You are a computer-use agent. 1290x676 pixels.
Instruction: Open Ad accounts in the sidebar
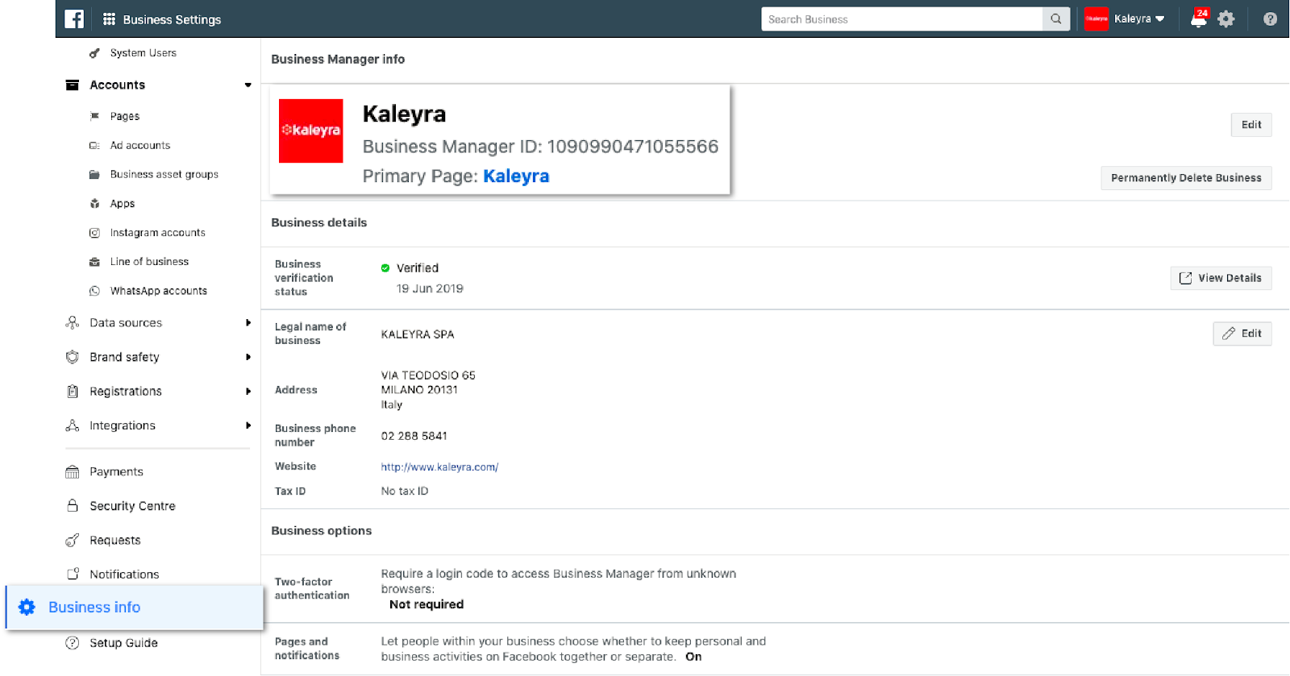140,146
